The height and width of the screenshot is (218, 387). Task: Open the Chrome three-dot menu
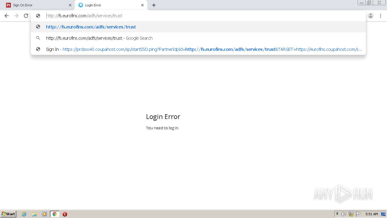coord(380,16)
